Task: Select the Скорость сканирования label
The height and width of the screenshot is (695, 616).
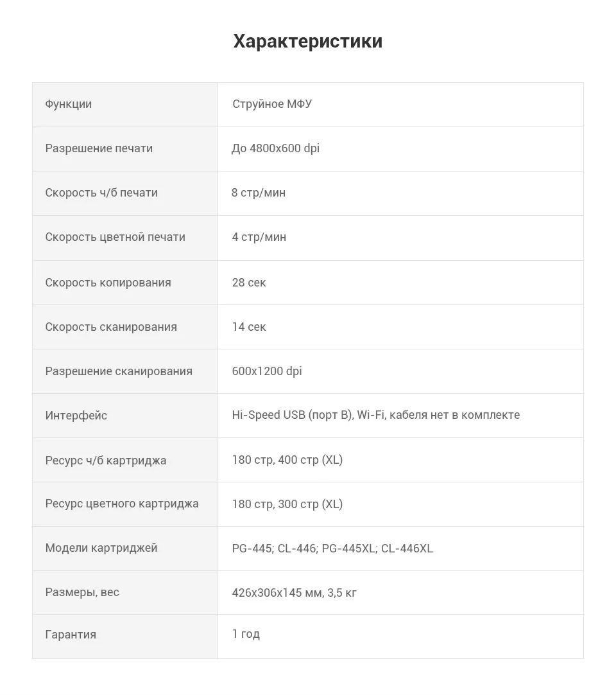Action: pos(111,327)
